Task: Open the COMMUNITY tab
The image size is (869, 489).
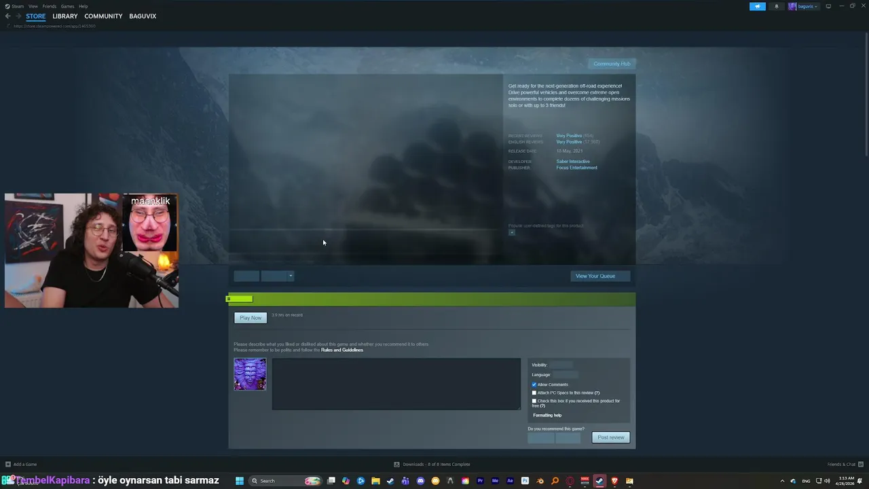Action: [x=103, y=16]
